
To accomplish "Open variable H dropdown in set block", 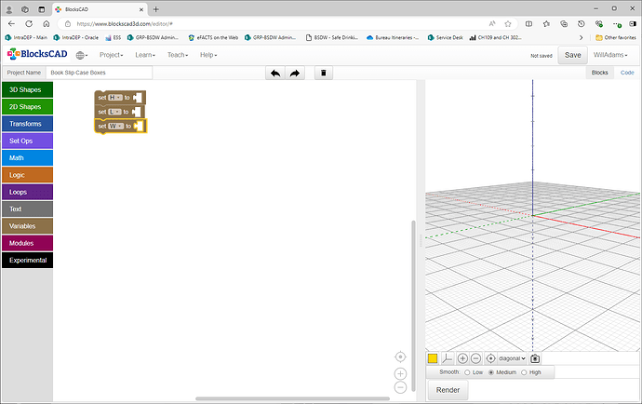I will tap(115, 98).
